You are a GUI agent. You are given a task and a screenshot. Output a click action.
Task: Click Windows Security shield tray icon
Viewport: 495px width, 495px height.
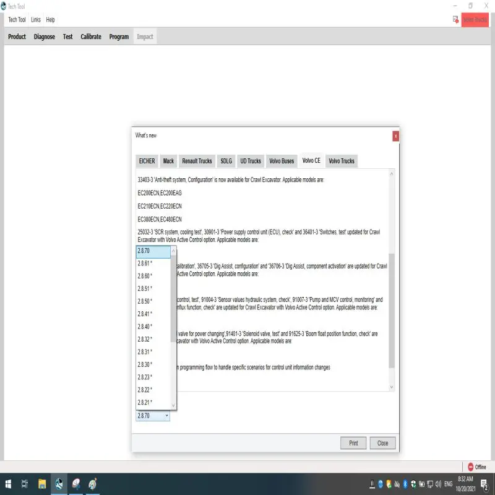(389, 484)
